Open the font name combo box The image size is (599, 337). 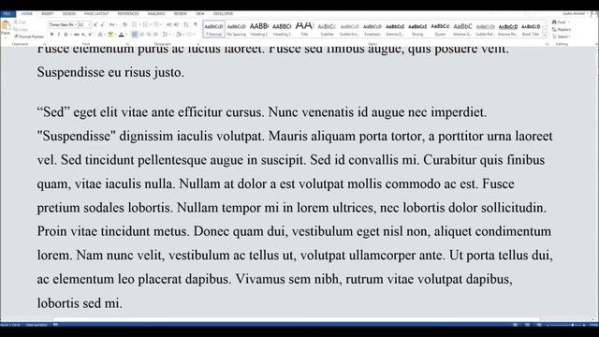click(63, 24)
